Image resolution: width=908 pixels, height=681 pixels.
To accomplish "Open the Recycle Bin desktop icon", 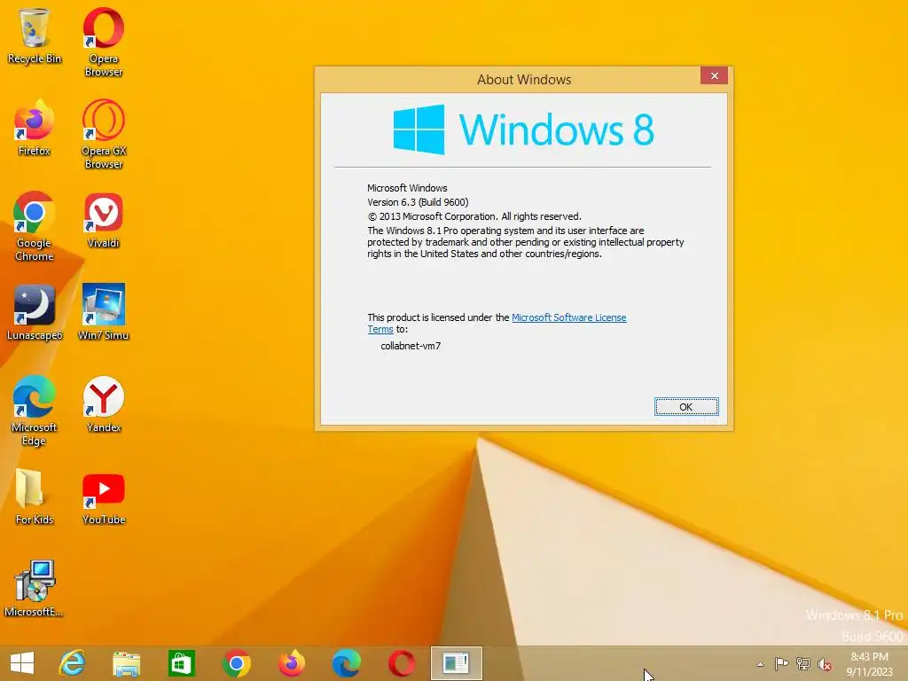I will [x=35, y=35].
